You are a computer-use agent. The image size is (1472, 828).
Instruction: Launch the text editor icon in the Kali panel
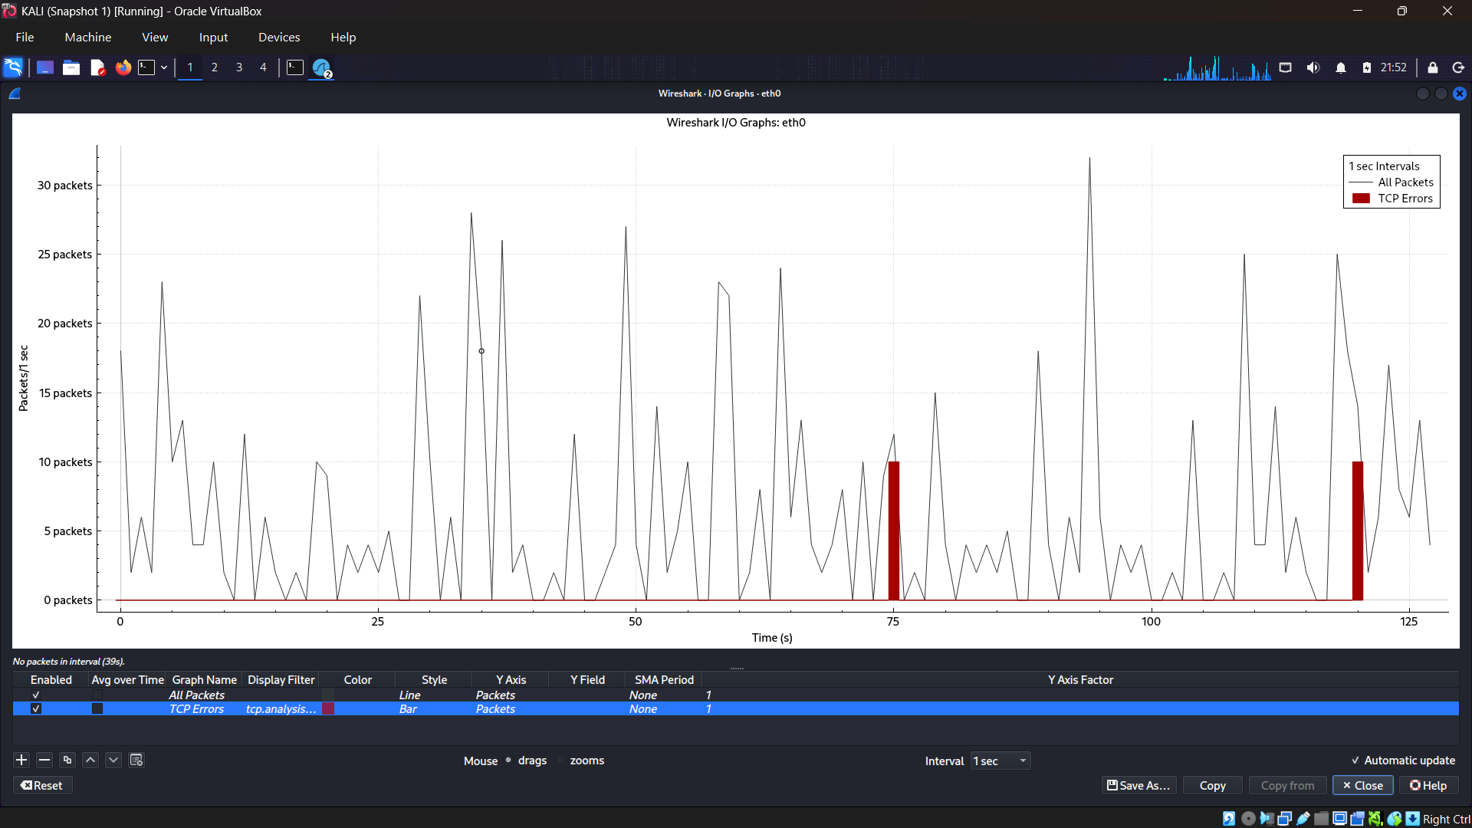point(97,67)
